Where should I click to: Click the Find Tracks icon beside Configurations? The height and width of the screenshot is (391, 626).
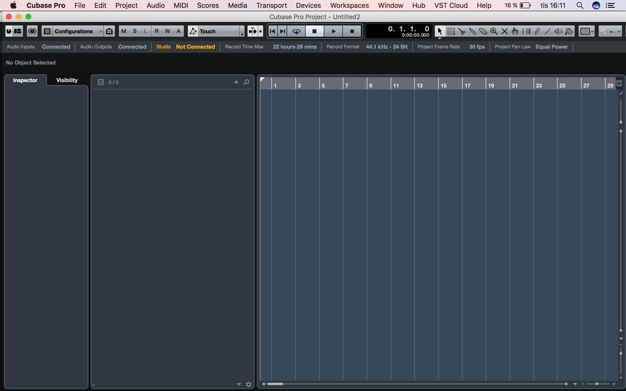[109, 31]
